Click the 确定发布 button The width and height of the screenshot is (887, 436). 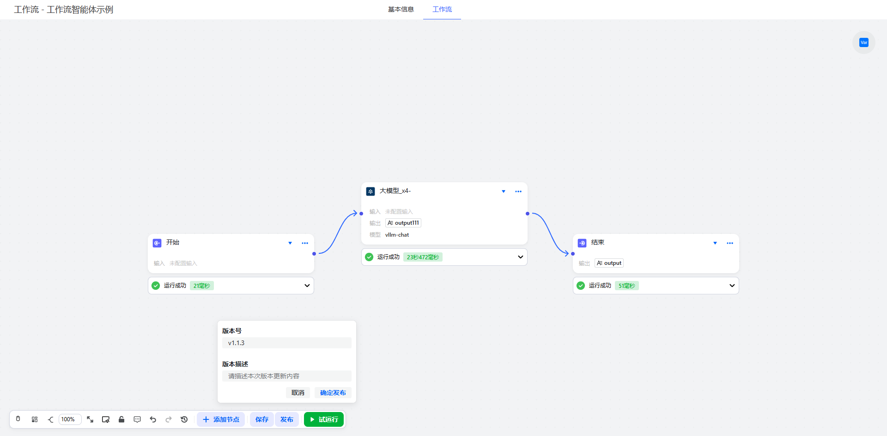coord(333,393)
